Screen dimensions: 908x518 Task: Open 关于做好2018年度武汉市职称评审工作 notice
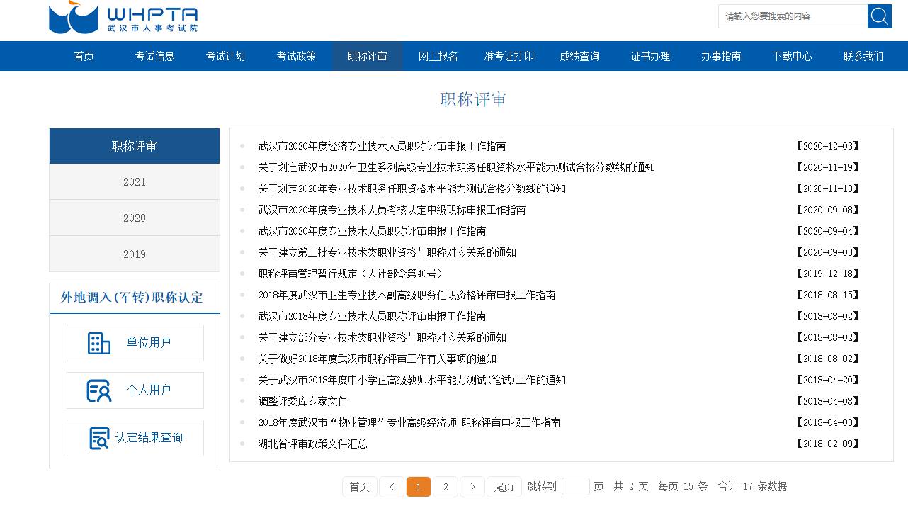[x=377, y=359]
